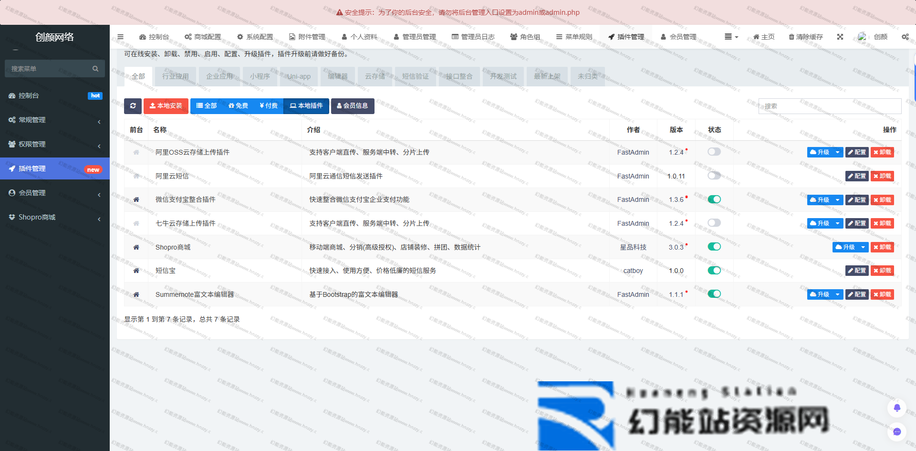The height and width of the screenshot is (451, 916).
Task: Click 卸载 for Summernote富文本编辑器
Action: pos(882,294)
